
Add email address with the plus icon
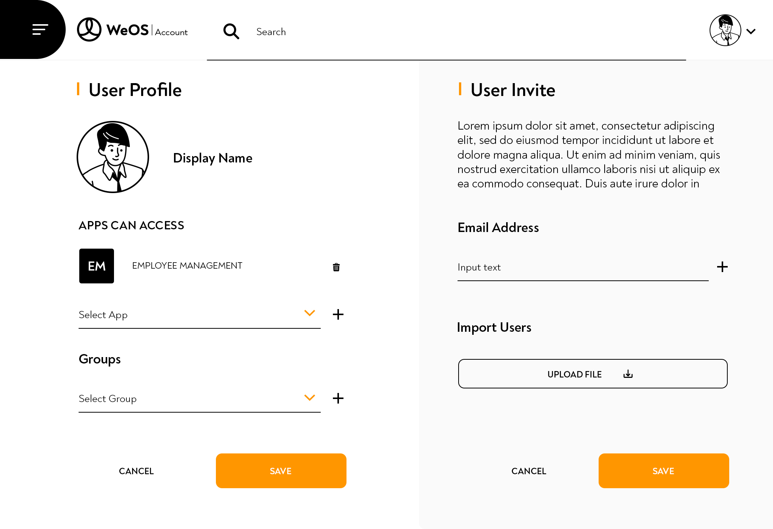(x=722, y=267)
